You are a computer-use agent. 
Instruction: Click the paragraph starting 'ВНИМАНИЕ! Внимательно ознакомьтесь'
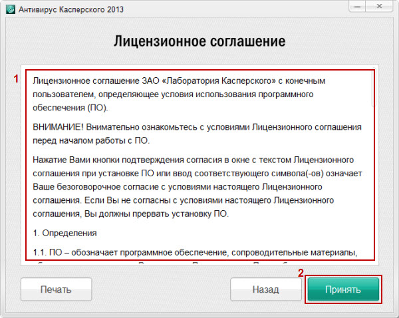pyautogui.click(x=197, y=134)
